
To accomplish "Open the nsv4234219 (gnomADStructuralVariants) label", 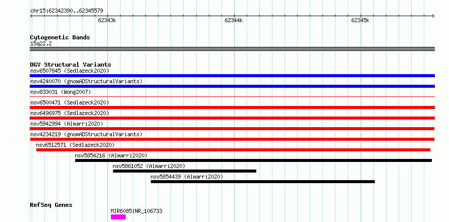I will click(86, 134).
